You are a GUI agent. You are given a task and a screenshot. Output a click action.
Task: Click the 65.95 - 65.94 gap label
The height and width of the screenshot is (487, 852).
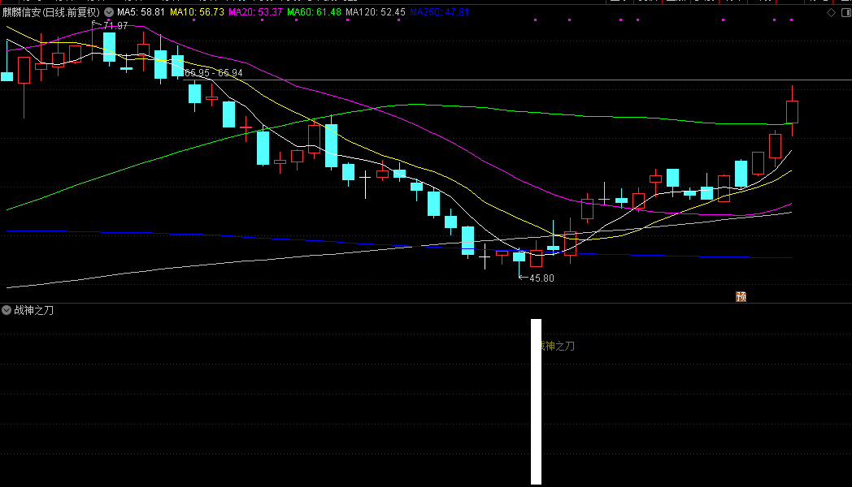(214, 73)
